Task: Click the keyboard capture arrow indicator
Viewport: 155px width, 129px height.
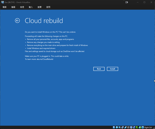Action: (x=143, y=127)
